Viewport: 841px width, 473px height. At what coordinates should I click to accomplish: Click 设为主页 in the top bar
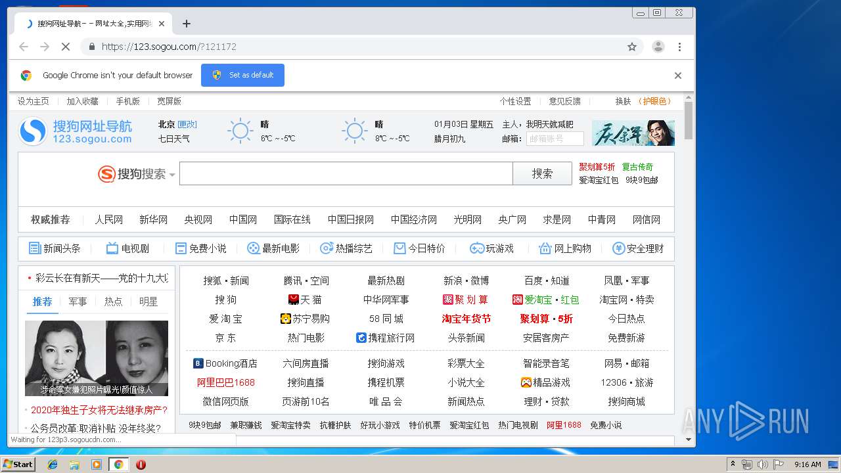[x=34, y=101]
